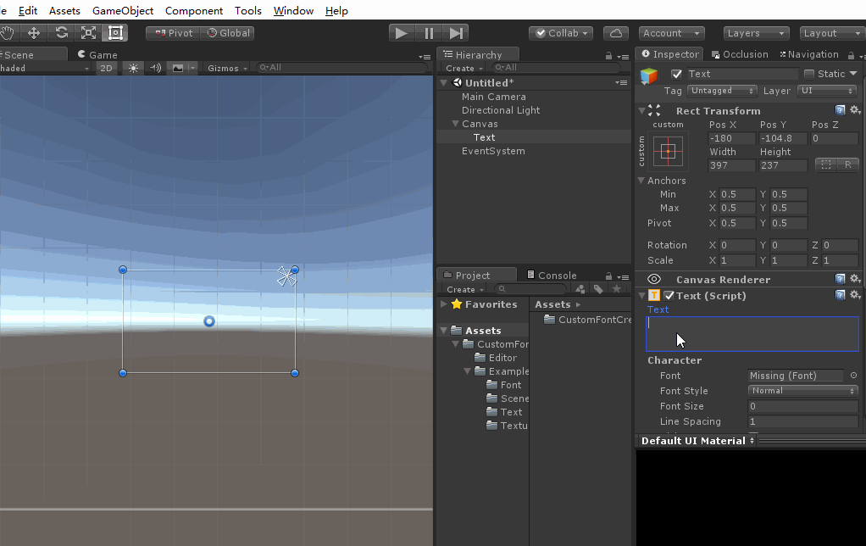The height and width of the screenshot is (546, 866).
Task: Open the Tag dropdown showing Untagged
Action: pos(722,91)
